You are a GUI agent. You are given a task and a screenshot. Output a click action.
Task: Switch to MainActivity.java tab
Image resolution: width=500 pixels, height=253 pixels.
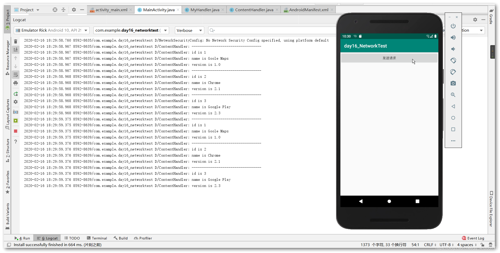click(x=159, y=10)
